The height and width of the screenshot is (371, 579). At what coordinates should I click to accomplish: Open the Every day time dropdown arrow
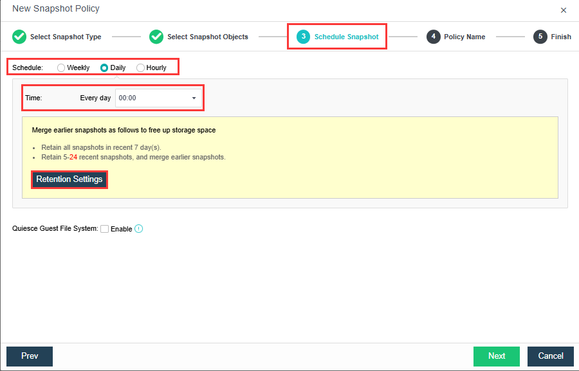coord(194,98)
